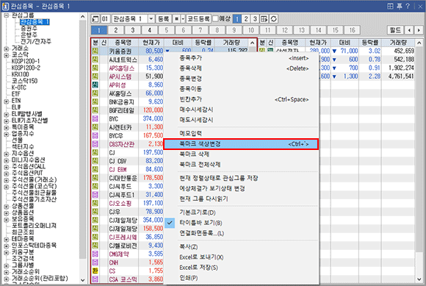Image resolution: width=426 pixels, height=286 pixels.
Task: Click the dark bookmark icon of AP위성
Action: click(x=95, y=85)
